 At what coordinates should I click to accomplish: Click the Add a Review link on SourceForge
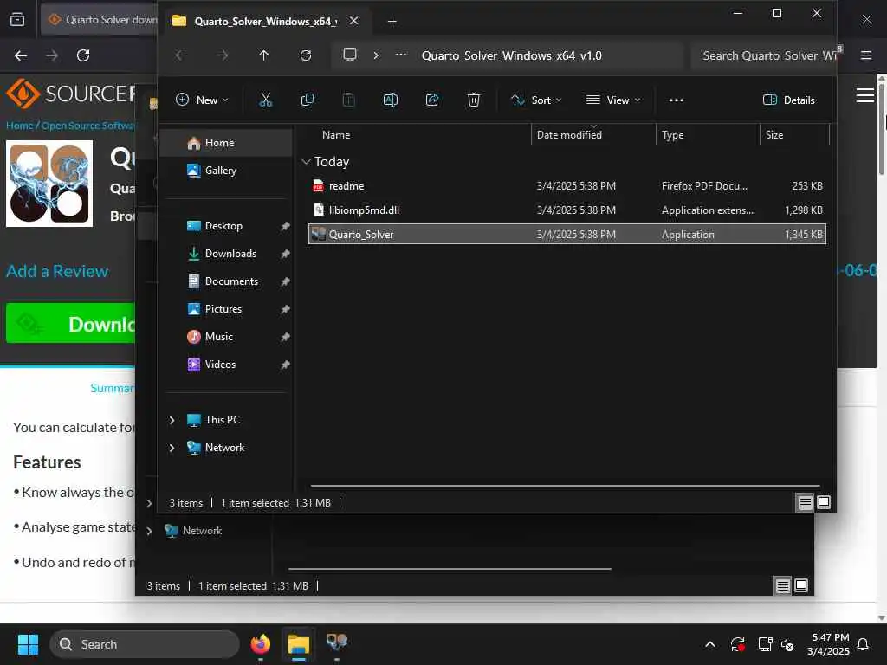[57, 271]
